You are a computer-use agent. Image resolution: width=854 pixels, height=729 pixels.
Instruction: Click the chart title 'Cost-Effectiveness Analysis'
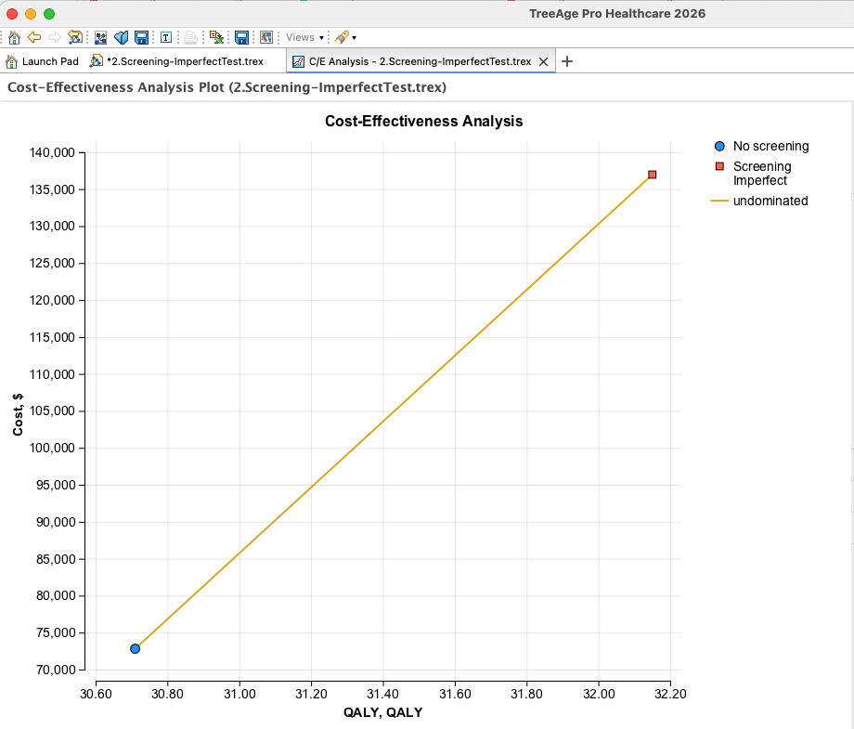click(x=423, y=121)
